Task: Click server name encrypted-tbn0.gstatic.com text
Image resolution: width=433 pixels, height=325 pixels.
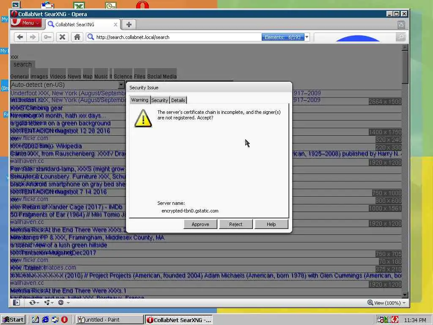Action: point(190,211)
